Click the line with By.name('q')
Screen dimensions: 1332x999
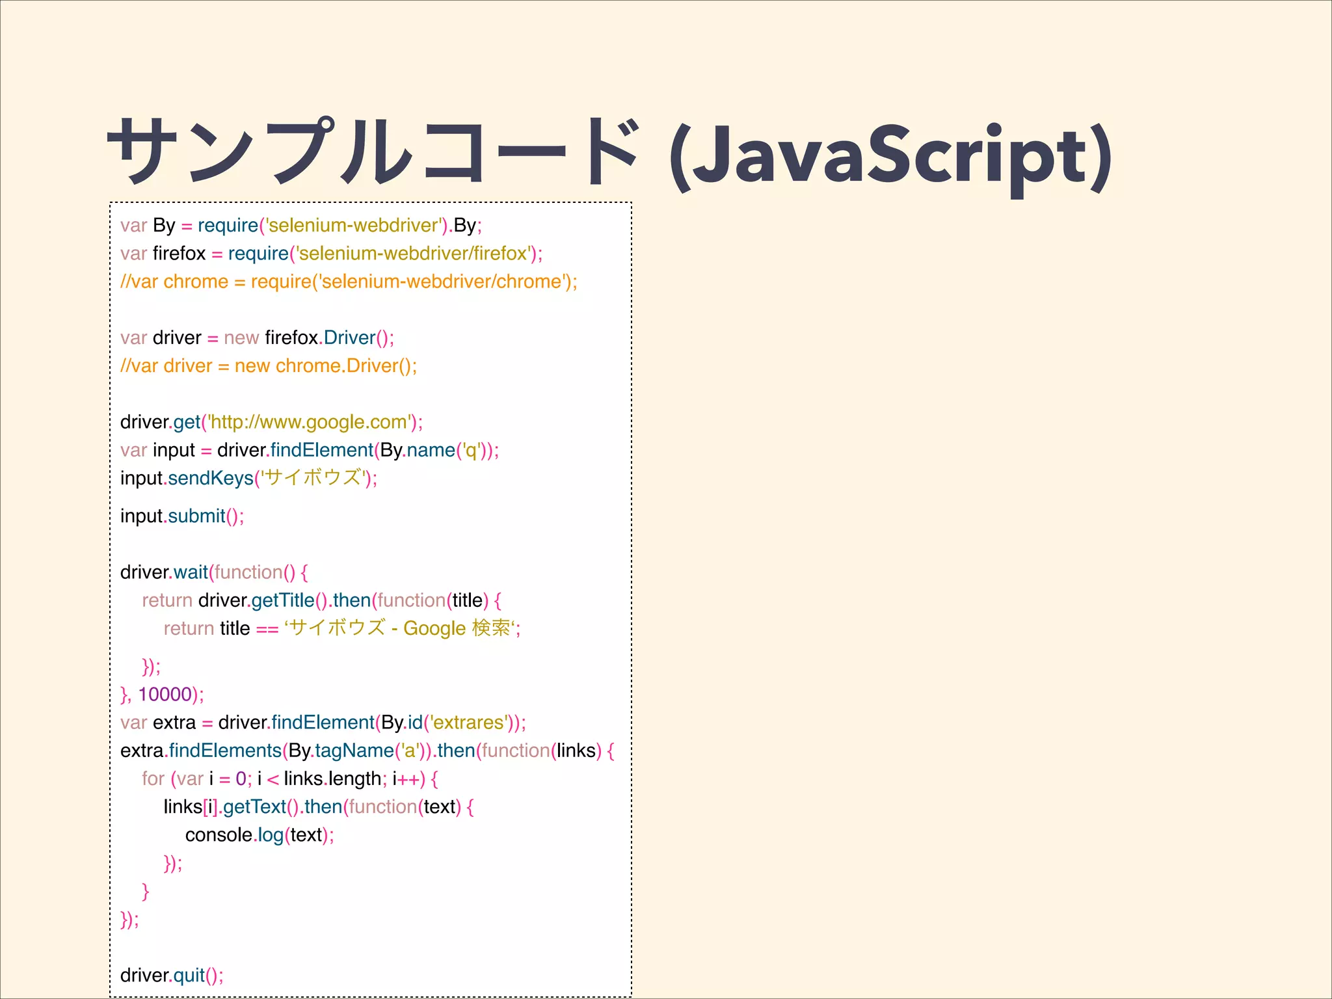310,450
